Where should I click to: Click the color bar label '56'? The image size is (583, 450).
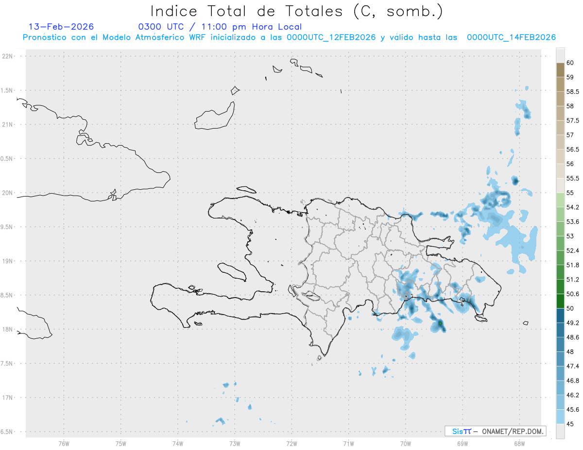tap(570, 164)
